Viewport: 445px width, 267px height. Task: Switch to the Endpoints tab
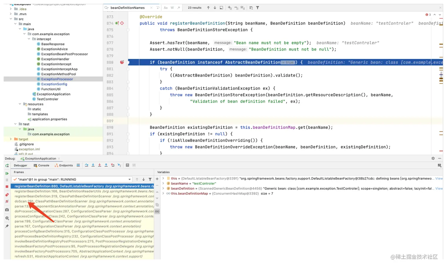pos(64,165)
